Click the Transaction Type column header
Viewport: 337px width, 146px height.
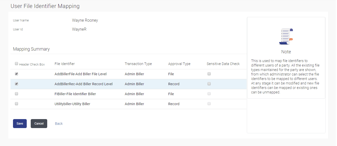pos(138,64)
